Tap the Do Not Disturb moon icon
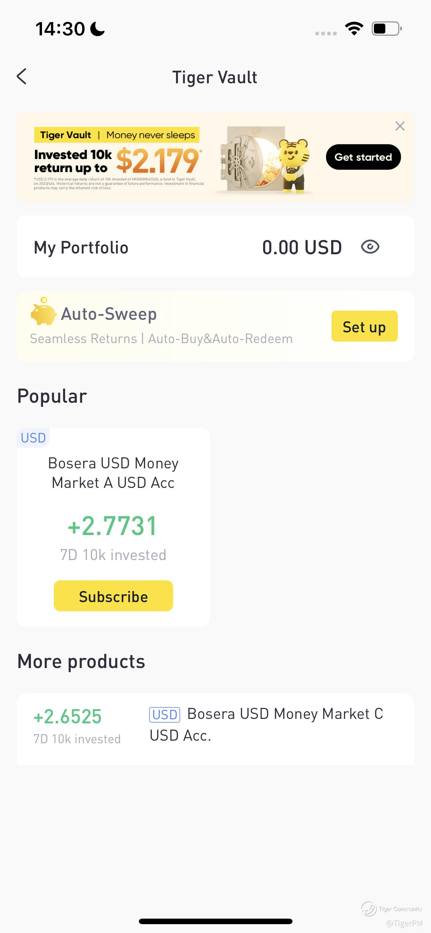Image resolution: width=431 pixels, height=933 pixels. coord(98,29)
